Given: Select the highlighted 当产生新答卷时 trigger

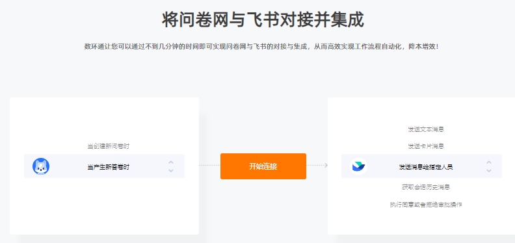Looking at the screenshot, I should click(105, 166).
